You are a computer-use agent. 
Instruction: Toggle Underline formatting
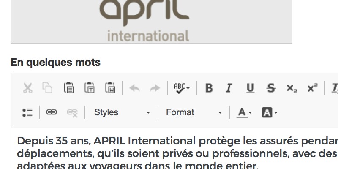(250, 88)
